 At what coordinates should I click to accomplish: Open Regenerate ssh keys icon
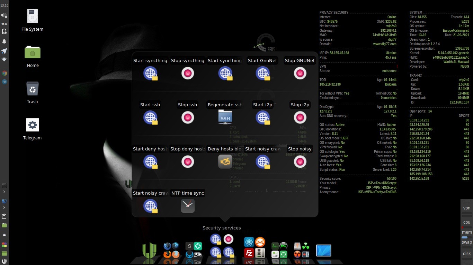pyautogui.click(x=225, y=117)
